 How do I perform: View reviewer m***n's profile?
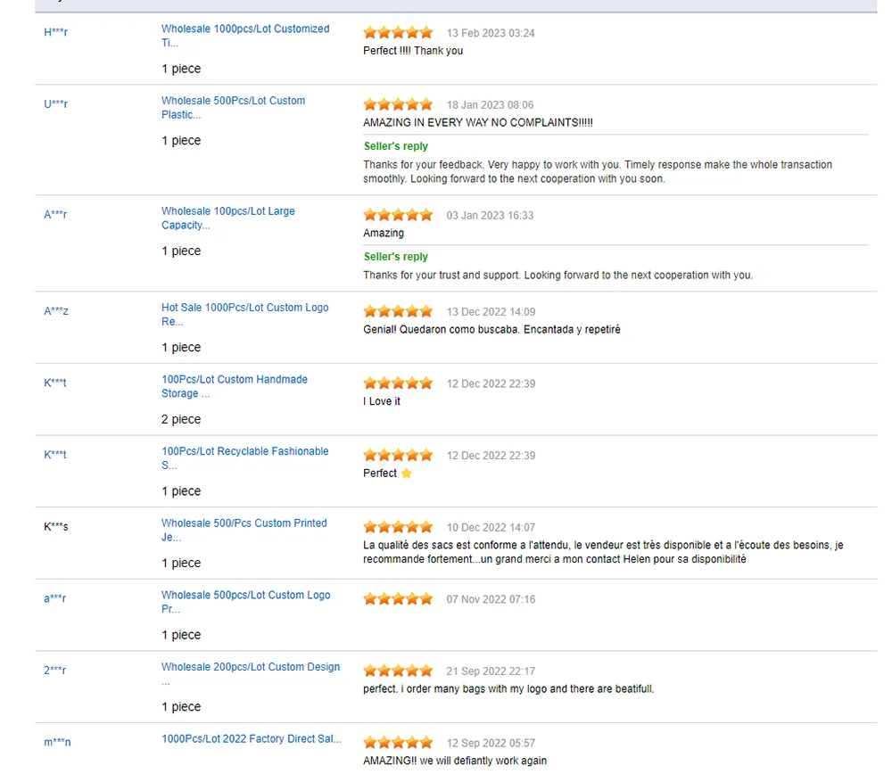click(x=57, y=743)
